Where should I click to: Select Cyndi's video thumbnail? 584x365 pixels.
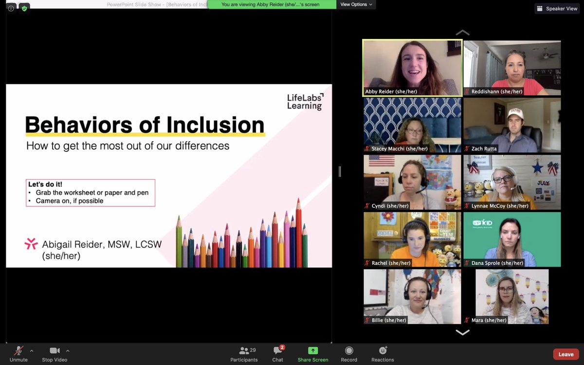click(x=412, y=182)
